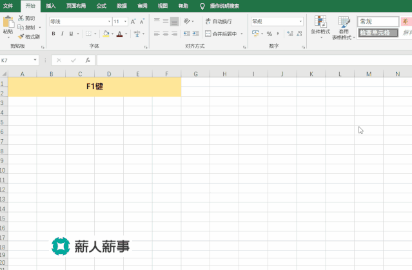The height and width of the screenshot is (270, 412).
Task: Select the merged F1键 header cell
Action: [x=95, y=87]
